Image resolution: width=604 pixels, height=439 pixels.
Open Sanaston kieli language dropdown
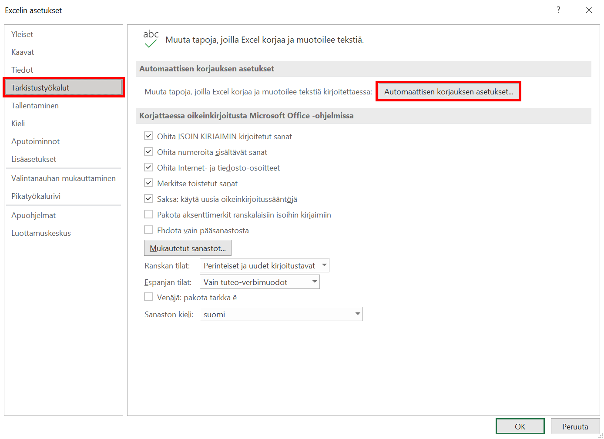click(x=281, y=314)
